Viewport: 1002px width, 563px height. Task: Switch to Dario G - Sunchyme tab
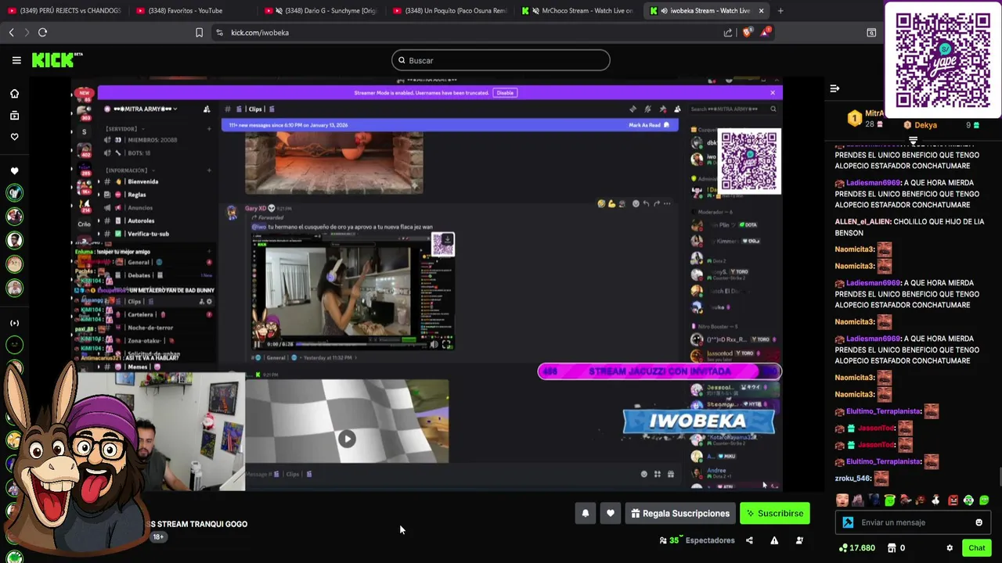click(321, 11)
